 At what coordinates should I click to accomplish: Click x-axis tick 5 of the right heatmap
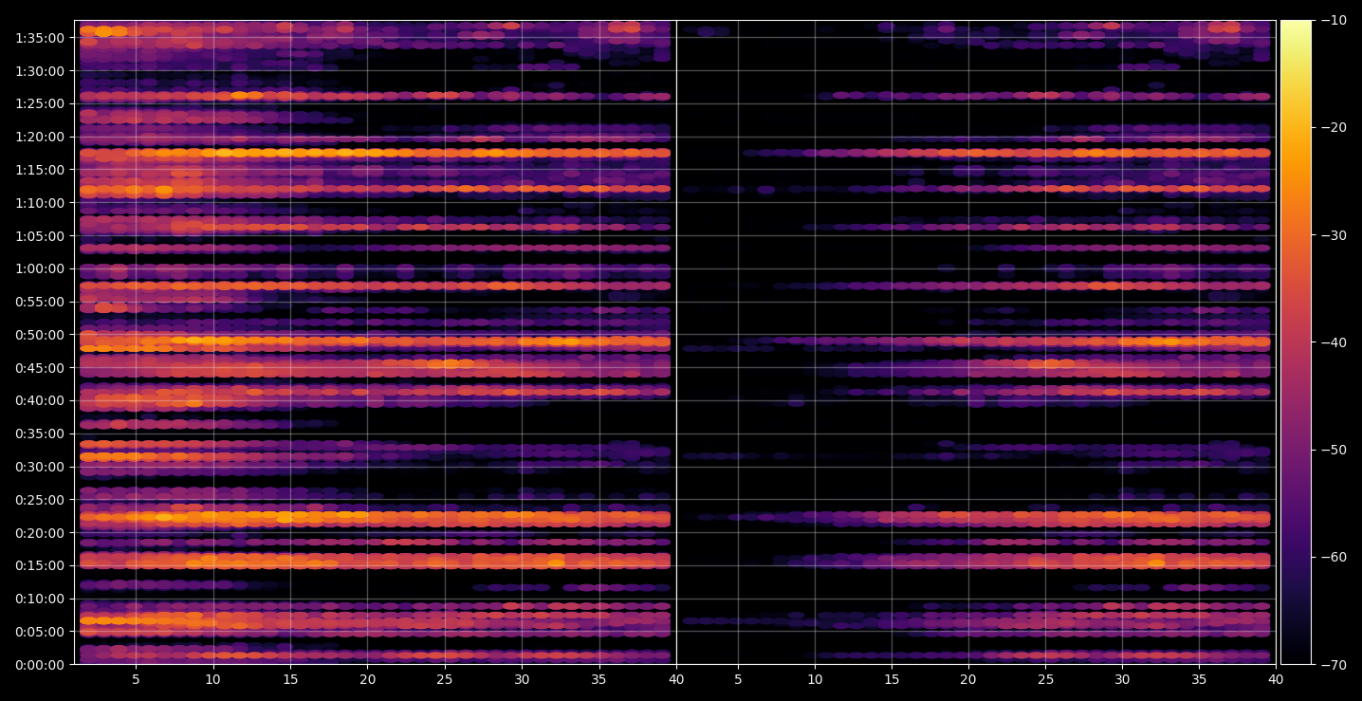(737, 679)
